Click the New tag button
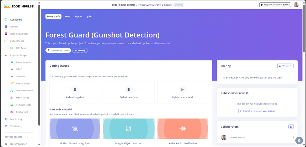Viewport: 306px width, 147px height. pos(80,50)
